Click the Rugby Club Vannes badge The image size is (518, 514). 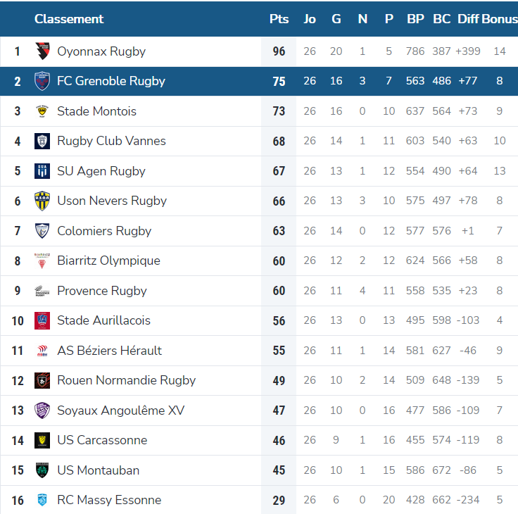coord(42,141)
